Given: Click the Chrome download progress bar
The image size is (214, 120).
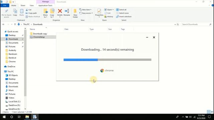Looking at the screenshot, I should (x=107, y=60).
